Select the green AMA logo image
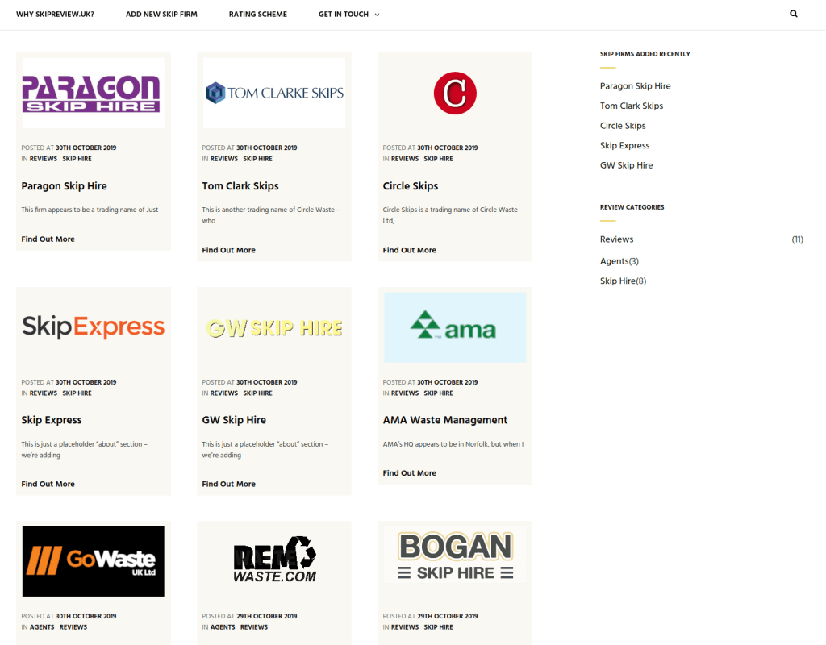The width and height of the screenshot is (826, 645). pos(455,327)
